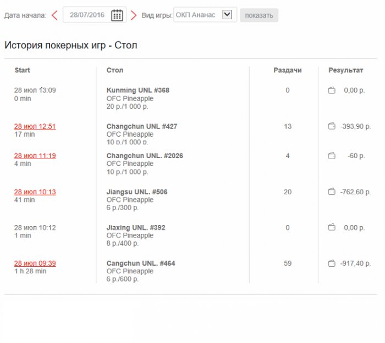Viewport: 385px width, 343px height.
Task: Click wallet icon next to -762,60 p. result
Action: coord(332,192)
